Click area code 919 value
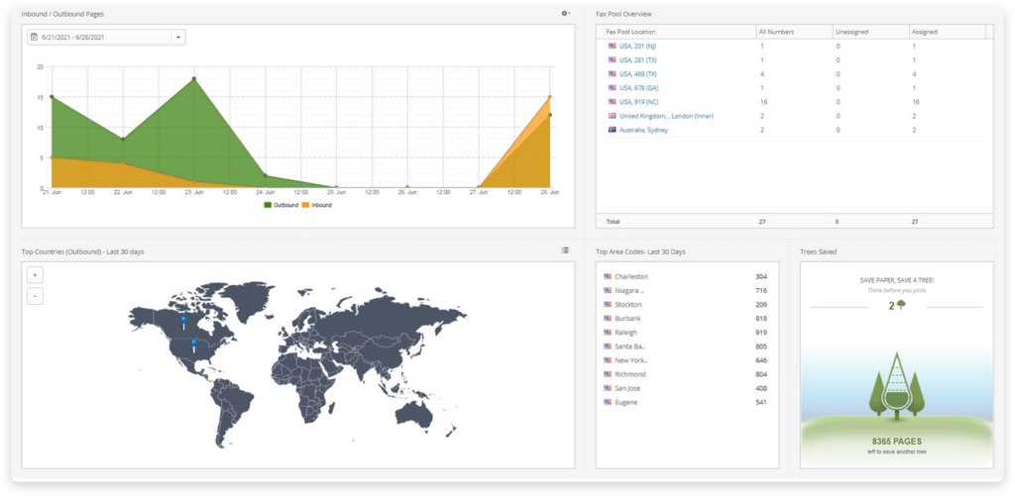The height and width of the screenshot is (496, 1015). [x=760, y=333]
